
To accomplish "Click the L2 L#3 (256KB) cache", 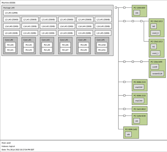I will coord(67,20).
